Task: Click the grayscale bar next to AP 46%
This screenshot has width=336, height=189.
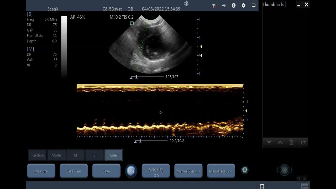Action: click(x=64, y=47)
